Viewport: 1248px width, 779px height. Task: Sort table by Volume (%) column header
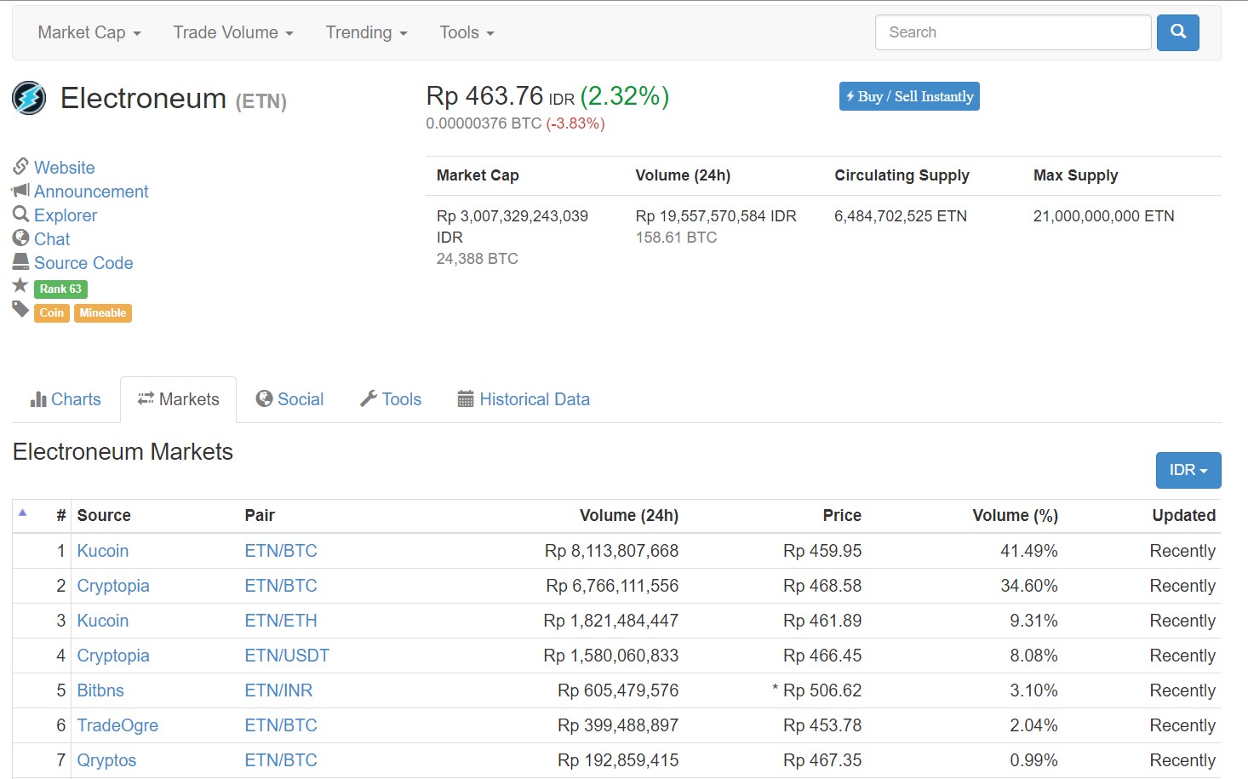(x=1016, y=515)
